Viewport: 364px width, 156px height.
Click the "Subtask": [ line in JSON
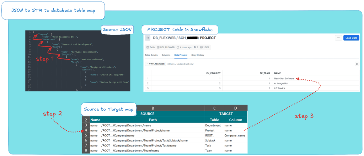tap(87, 69)
